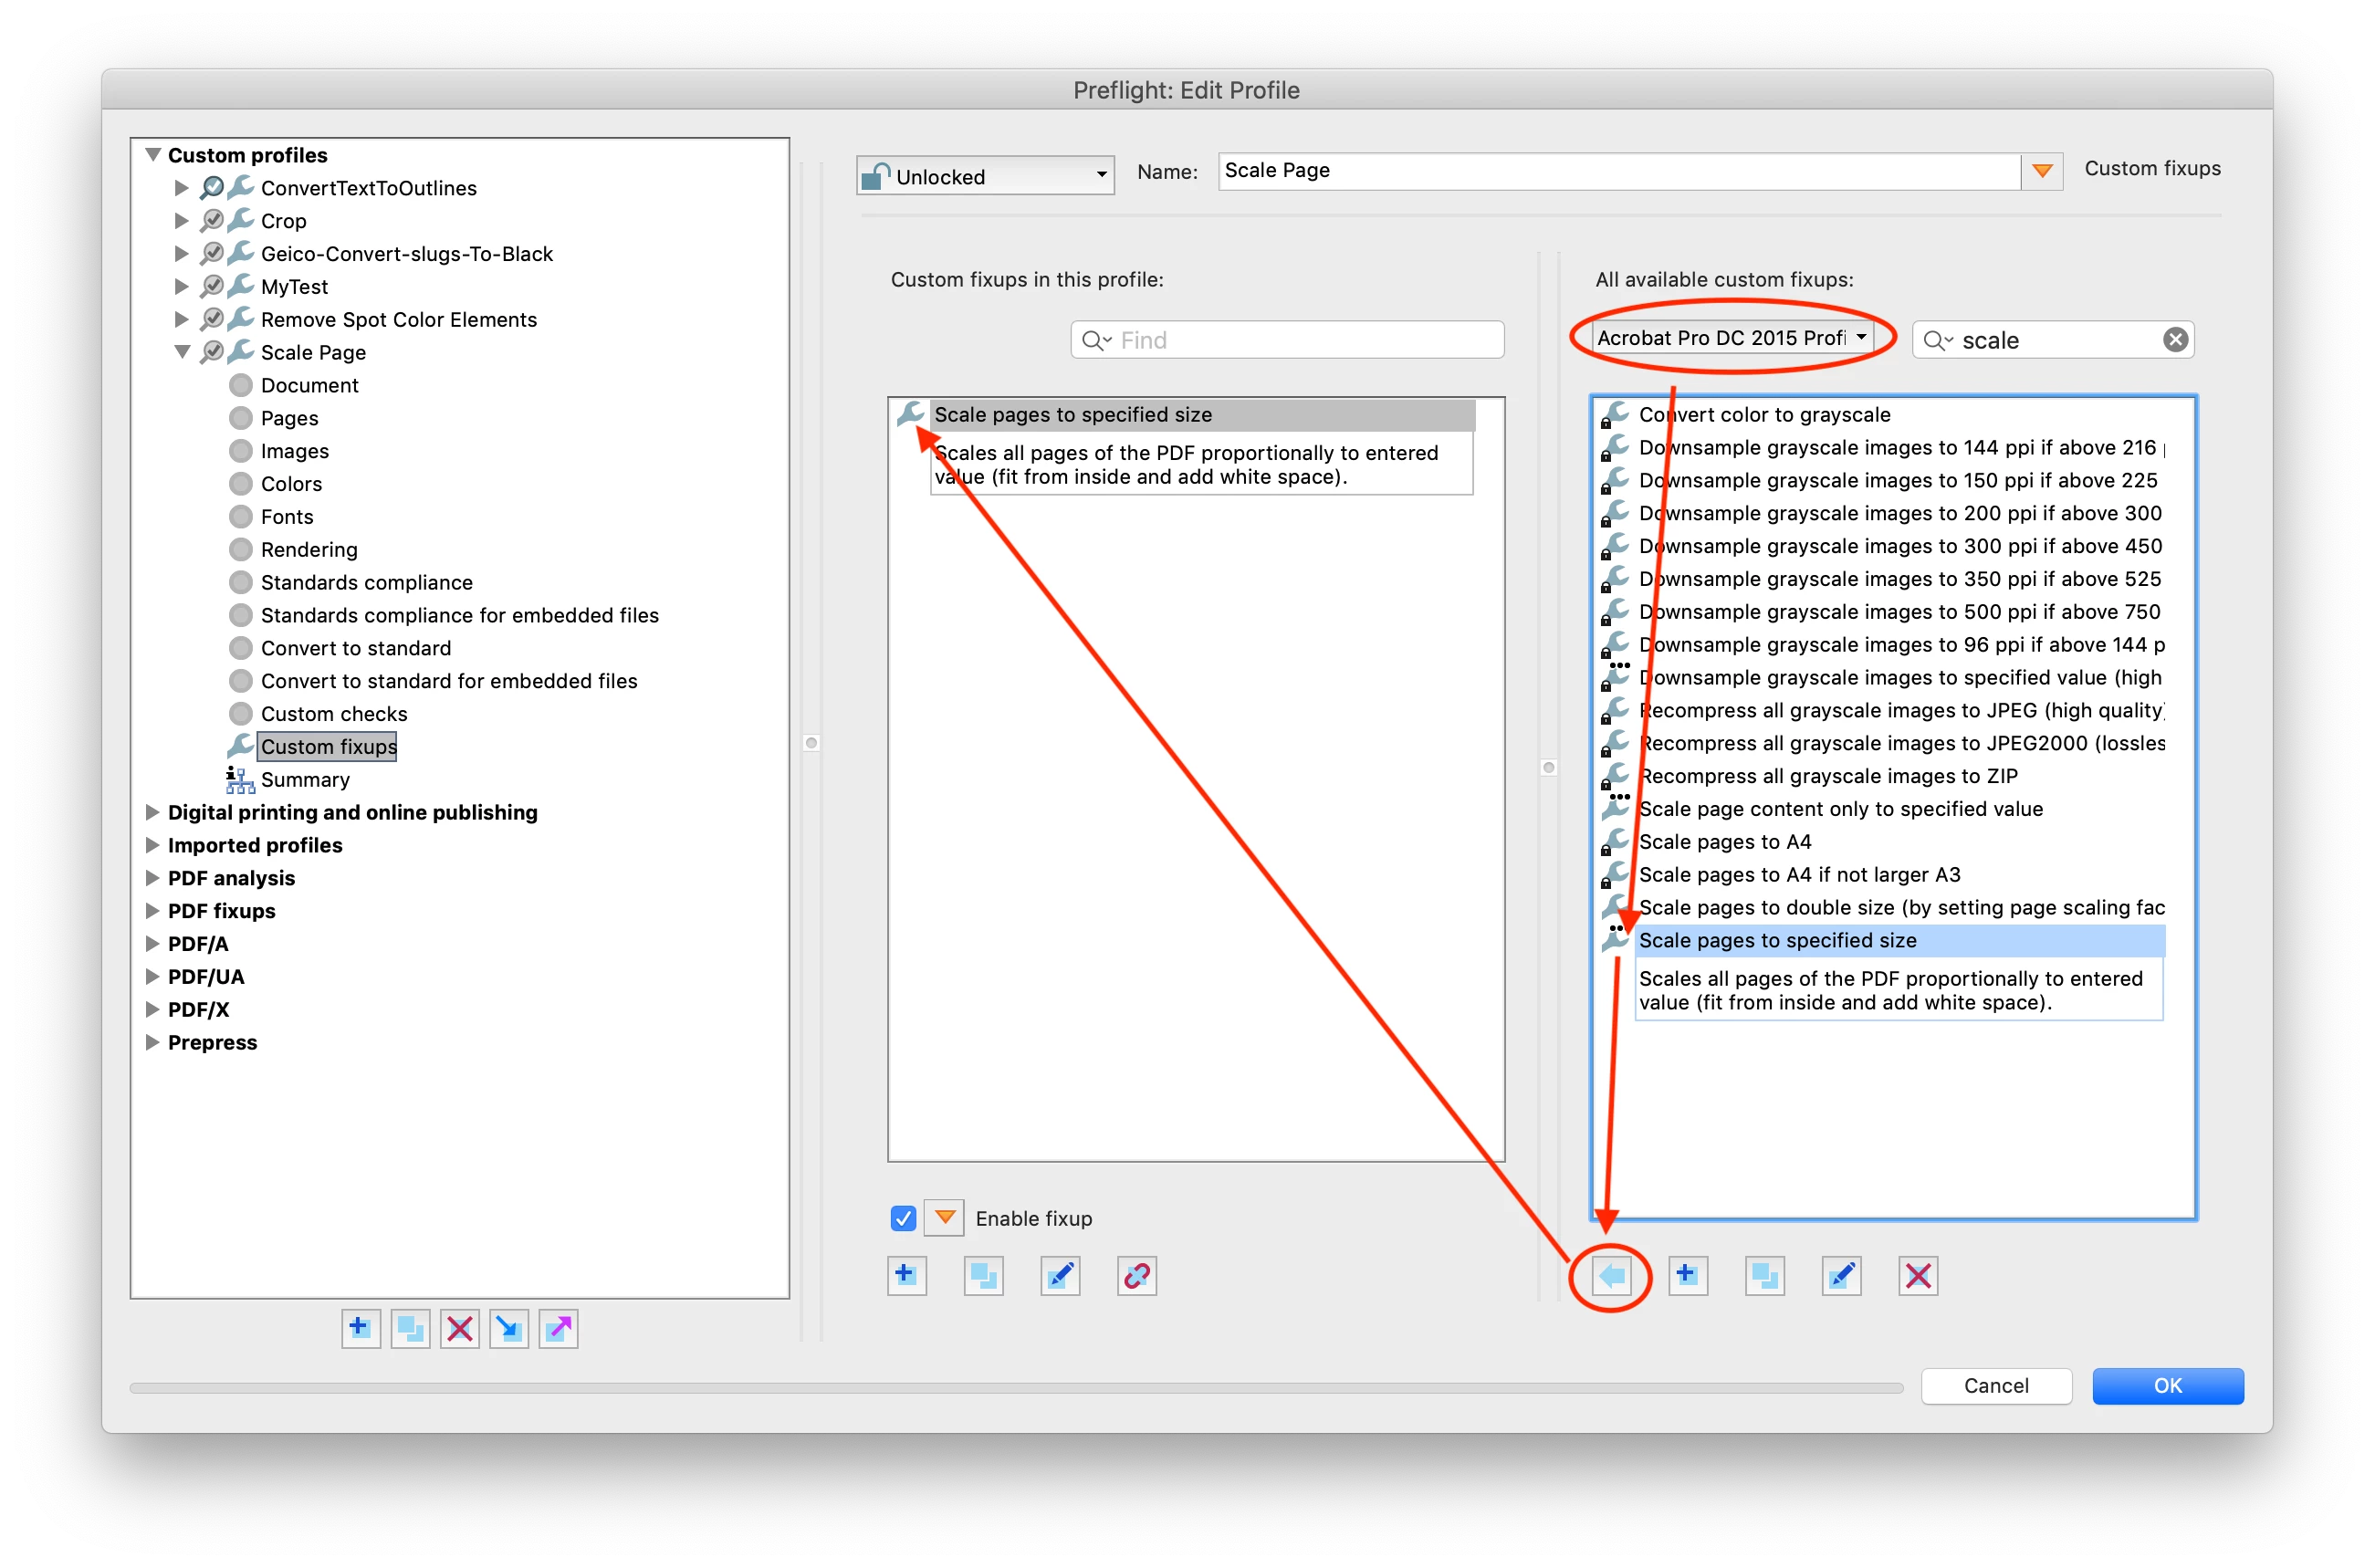Click the export profile magenta arrow icon

558,1329
